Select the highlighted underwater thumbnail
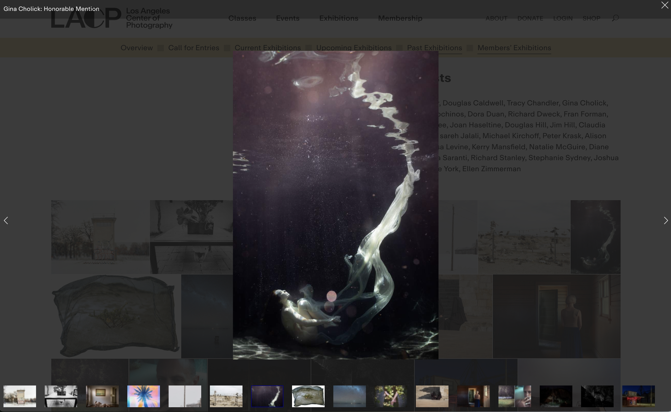Viewport: 671px width, 412px height. point(267,396)
